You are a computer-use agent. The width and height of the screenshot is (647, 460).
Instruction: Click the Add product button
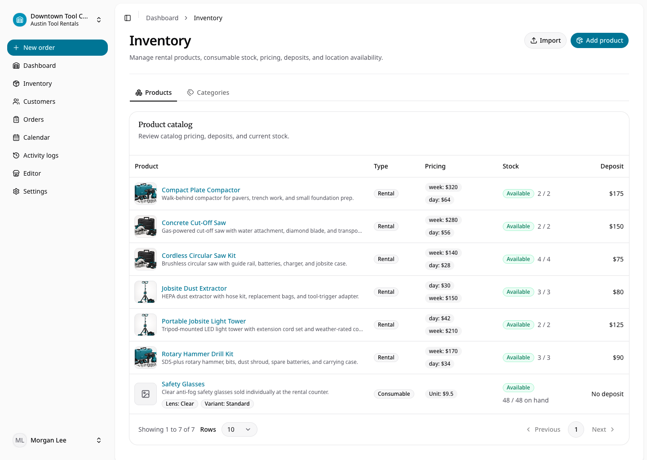coord(599,40)
